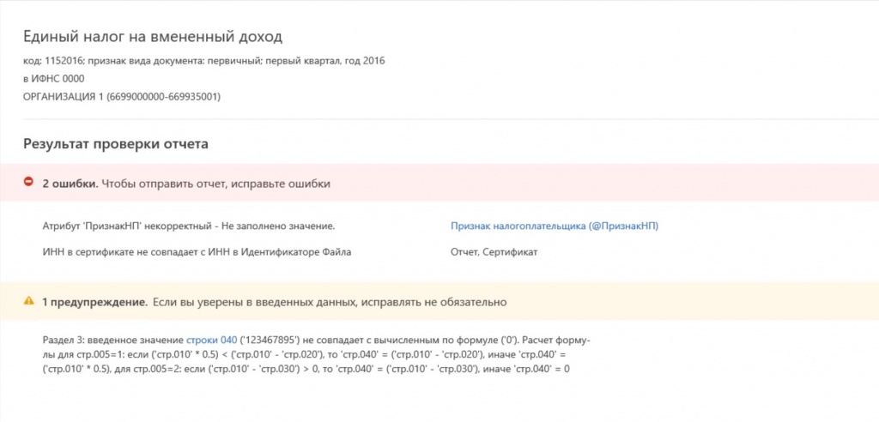Select the ИНН в сертификате error message
The image size is (879, 422).
(197, 253)
